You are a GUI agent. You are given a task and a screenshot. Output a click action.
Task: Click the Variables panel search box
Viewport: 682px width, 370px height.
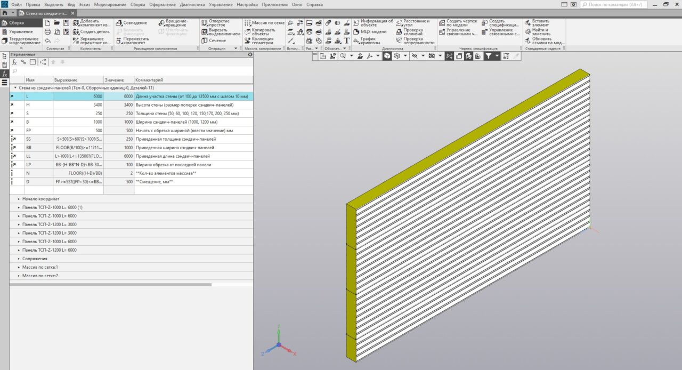point(131,71)
